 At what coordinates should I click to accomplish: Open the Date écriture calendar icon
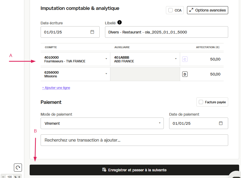[x=92, y=32]
